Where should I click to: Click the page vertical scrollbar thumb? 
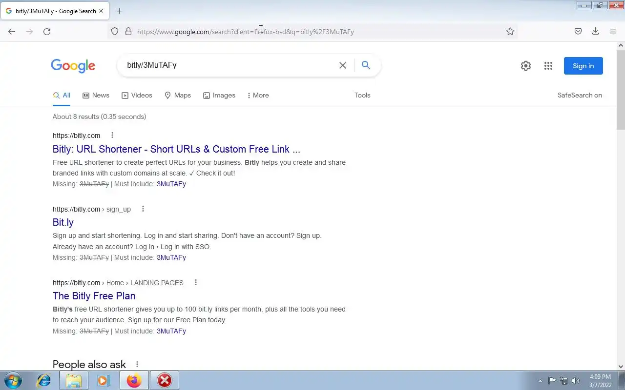pyautogui.click(x=621, y=89)
